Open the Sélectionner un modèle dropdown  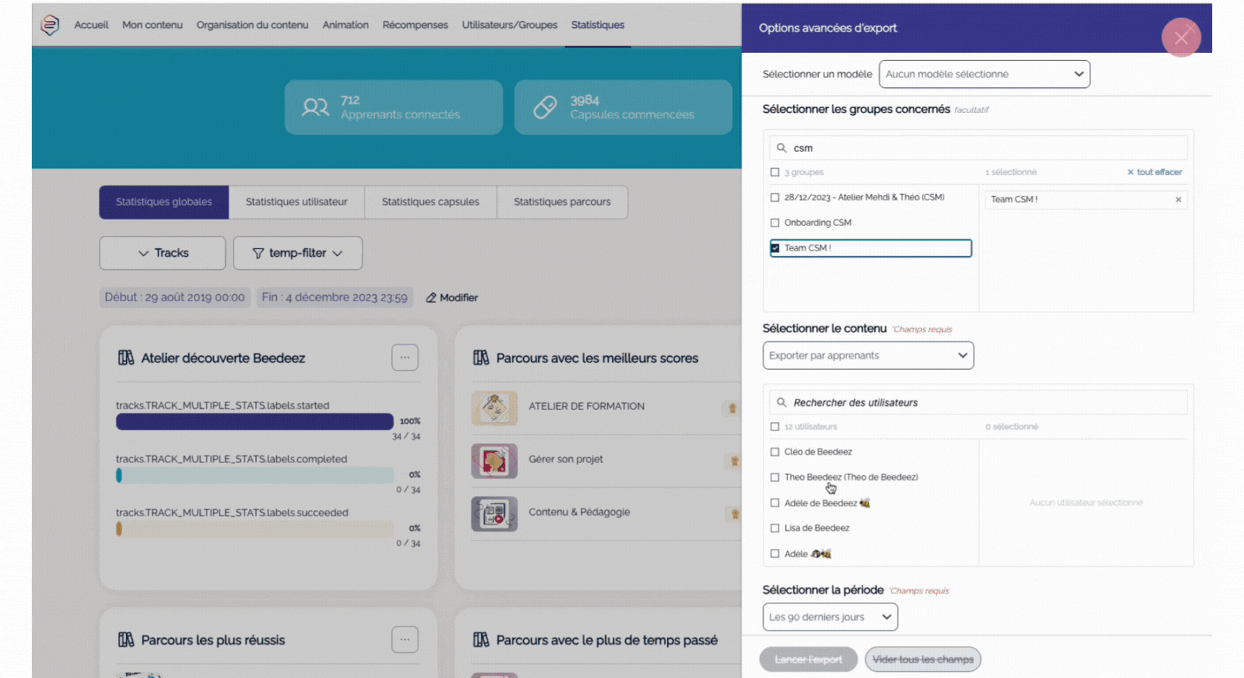point(984,74)
